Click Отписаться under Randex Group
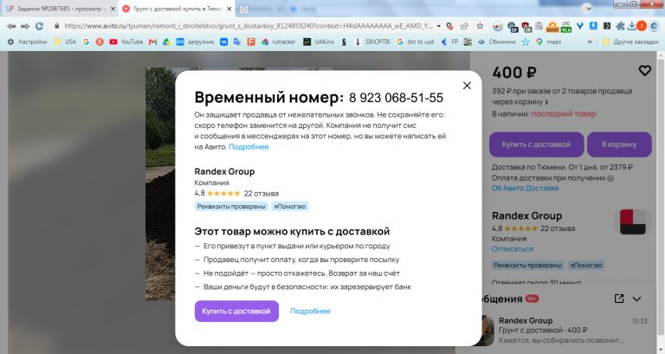 tap(513, 249)
